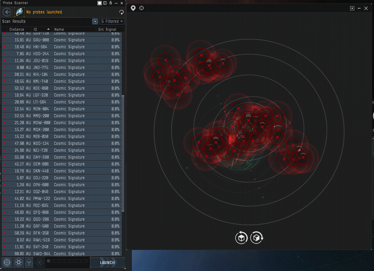Sort results by Distance column
The height and width of the screenshot is (271, 374).
pyautogui.click(x=17, y=29)
